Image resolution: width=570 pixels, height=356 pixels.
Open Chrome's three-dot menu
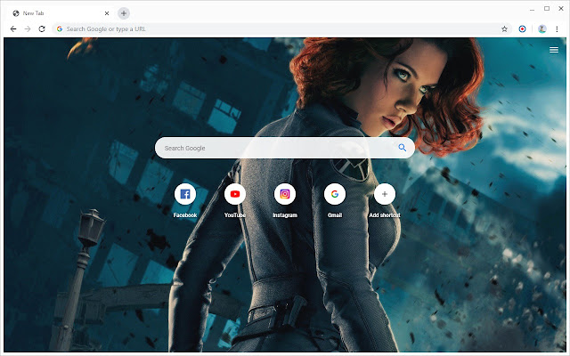click(x=557, y=29)
